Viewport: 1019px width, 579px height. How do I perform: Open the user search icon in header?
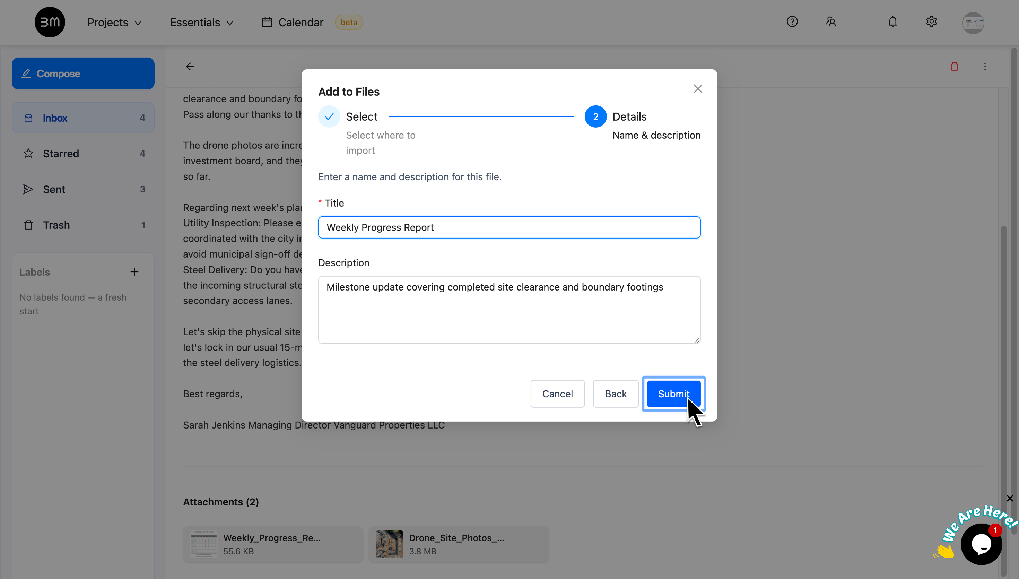831,22
